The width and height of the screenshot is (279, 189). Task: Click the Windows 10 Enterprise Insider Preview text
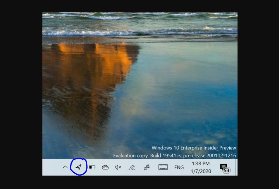point(194,148)
